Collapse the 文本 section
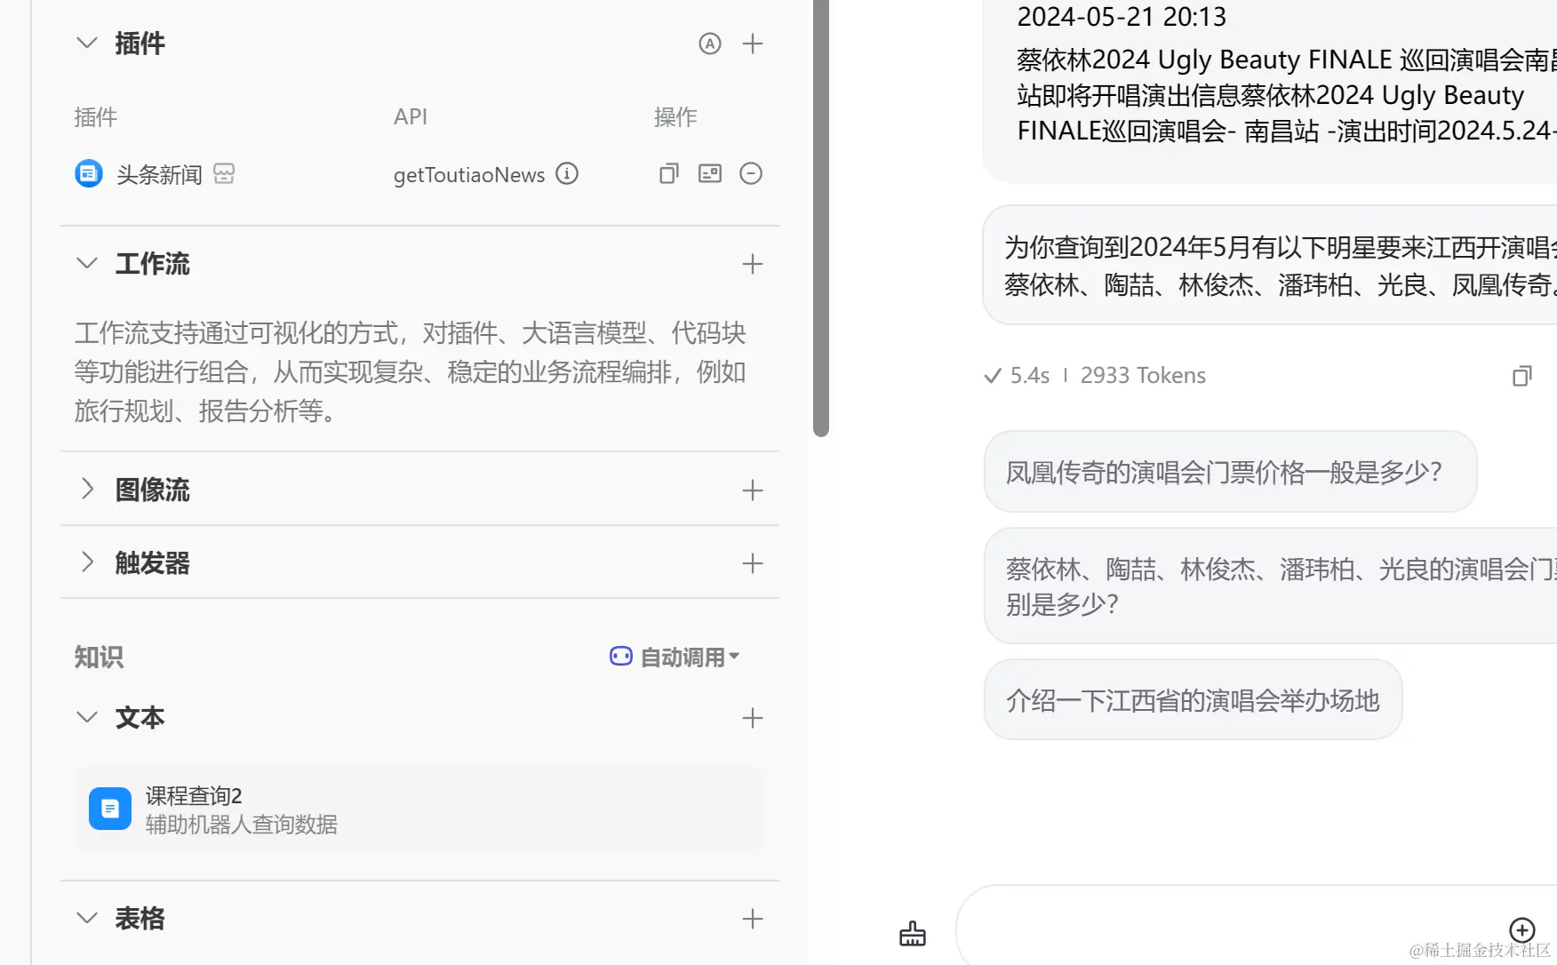The height and width of the screenshot is (965, 1557). [87, 717]
